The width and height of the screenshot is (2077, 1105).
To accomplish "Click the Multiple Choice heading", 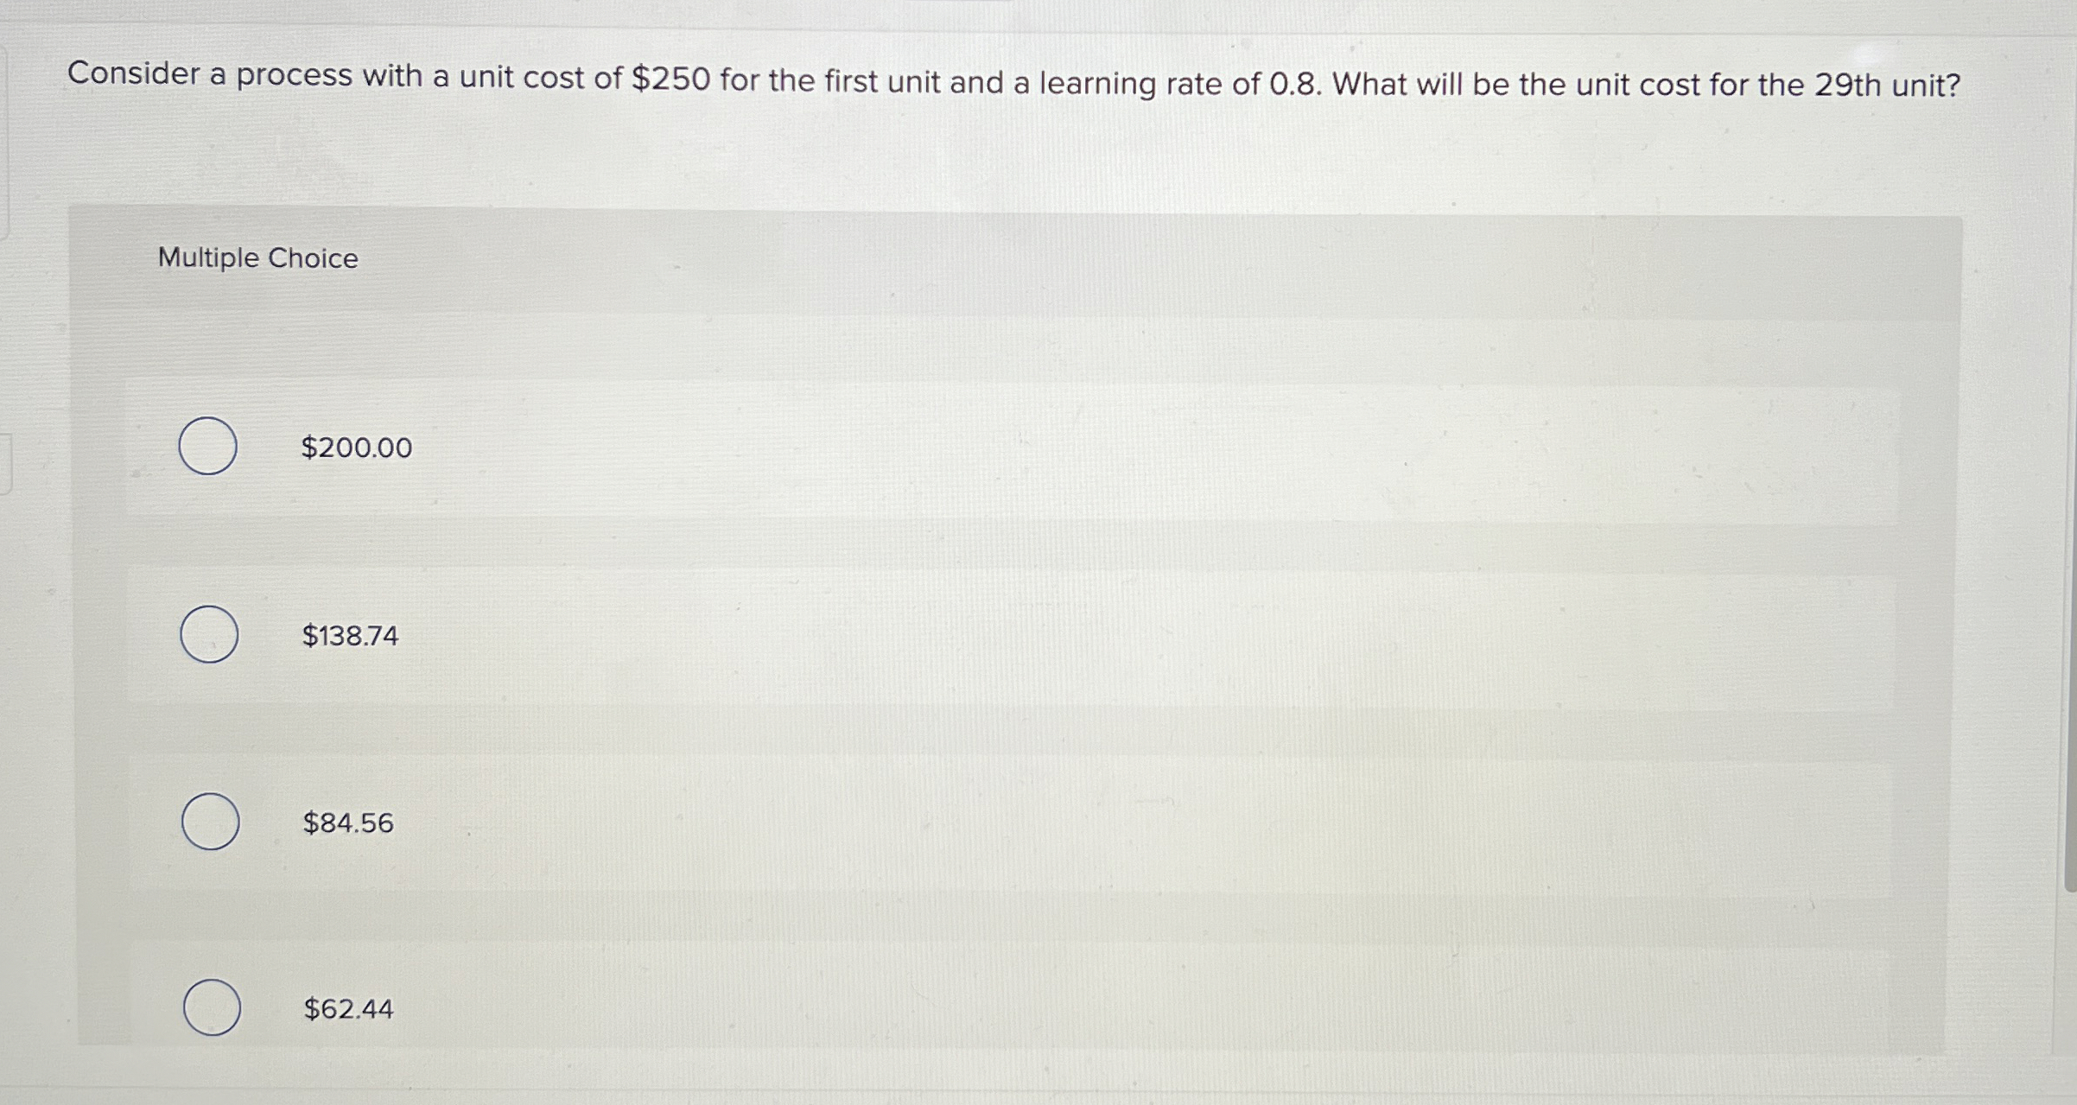I will click(257, 257).
